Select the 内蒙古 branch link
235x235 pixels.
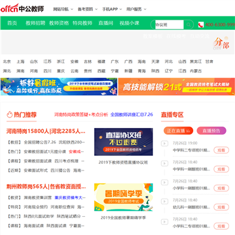[196, 70]
